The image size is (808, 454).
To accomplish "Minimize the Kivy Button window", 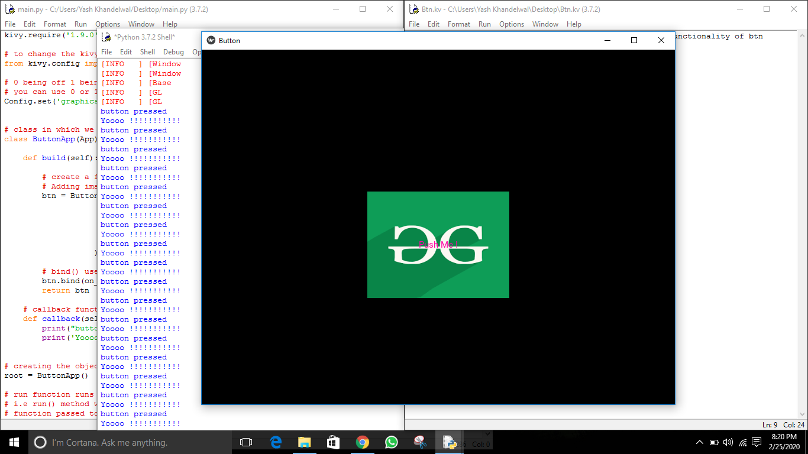I will 607,40.
